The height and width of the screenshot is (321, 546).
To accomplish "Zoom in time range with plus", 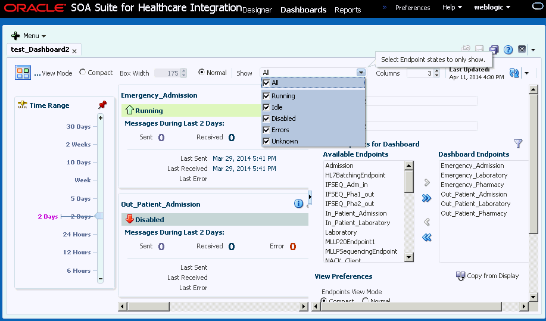I will coord(100,118).
